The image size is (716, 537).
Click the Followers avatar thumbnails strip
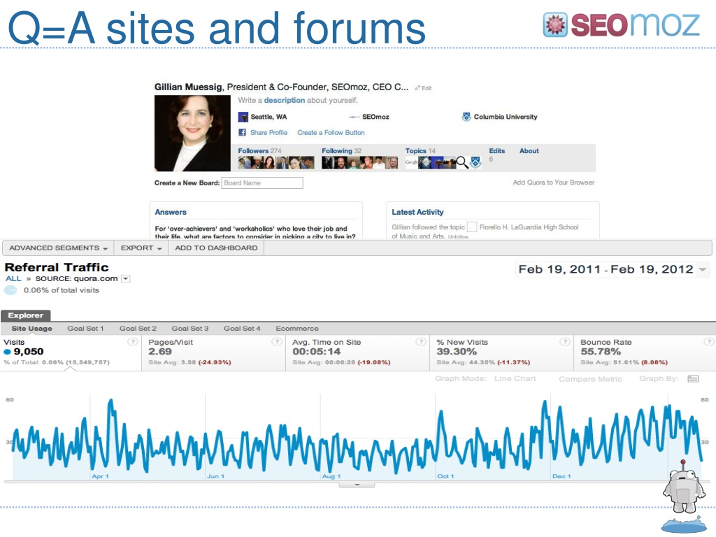click(x=276, y=162)
